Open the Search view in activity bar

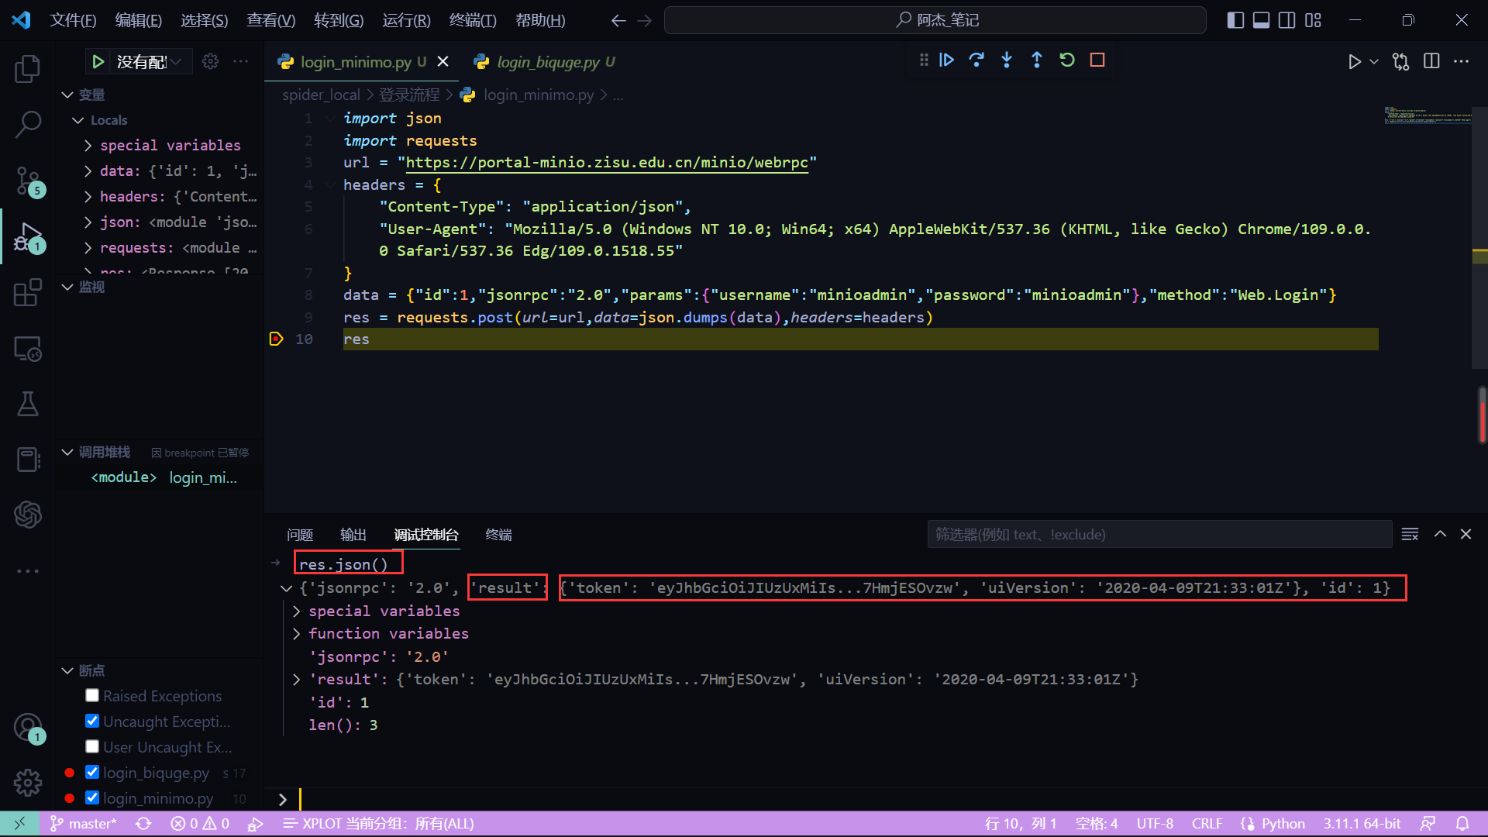(x=28, y=124)
